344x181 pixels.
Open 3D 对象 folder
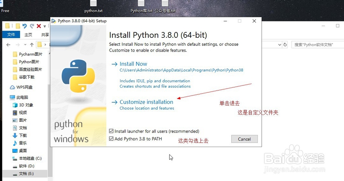coord(23,105)
